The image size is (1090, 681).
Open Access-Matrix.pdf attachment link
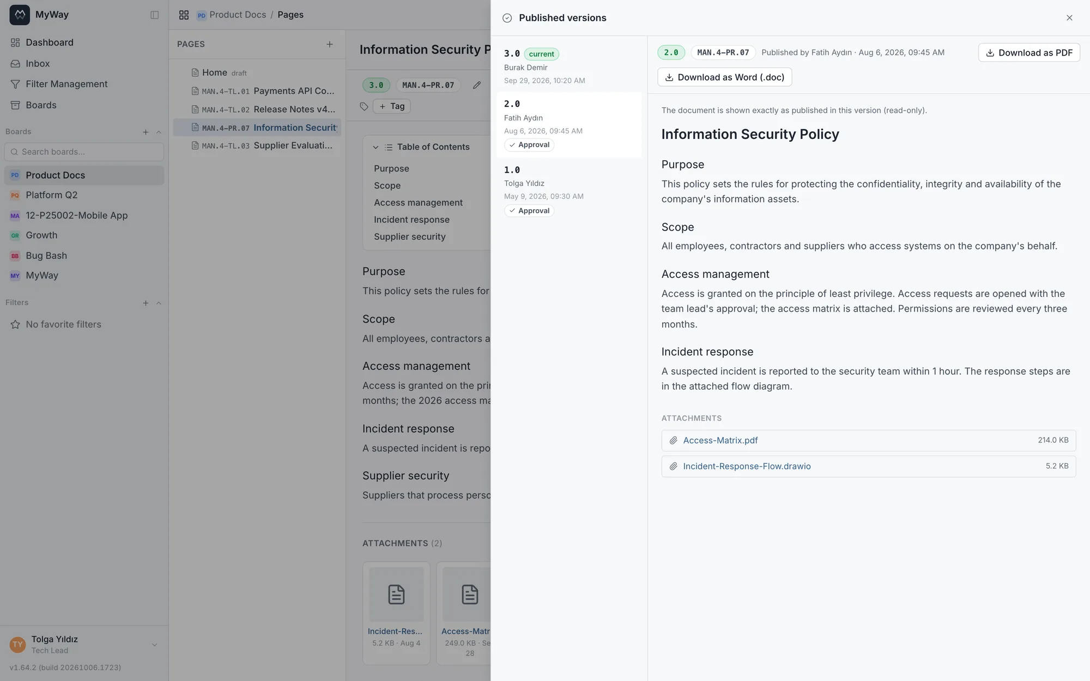pyautogui.click(x=720, y=440)
